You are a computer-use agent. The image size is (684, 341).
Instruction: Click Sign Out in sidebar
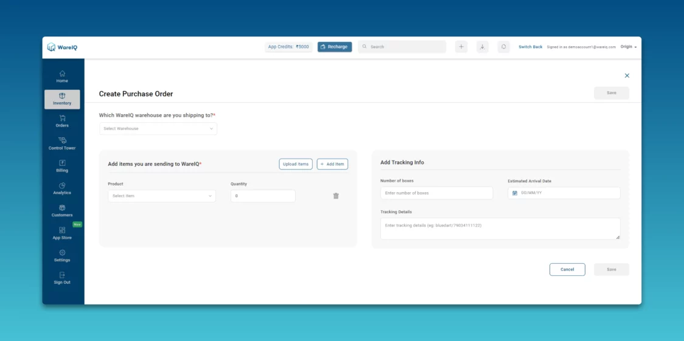(62, 278)
